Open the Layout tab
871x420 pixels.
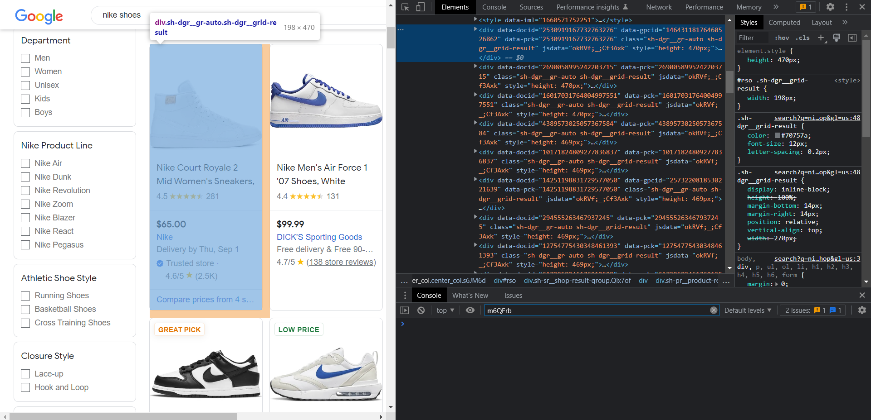click(x=822, y=23)
